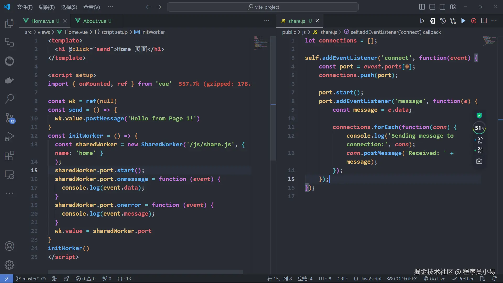Open the Manage settings gear

point(9,265)
